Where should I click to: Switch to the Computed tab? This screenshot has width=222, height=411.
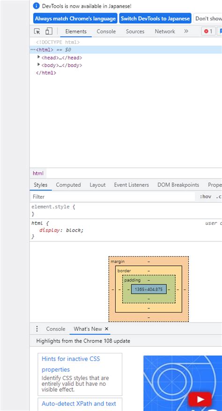coord(68,185)
